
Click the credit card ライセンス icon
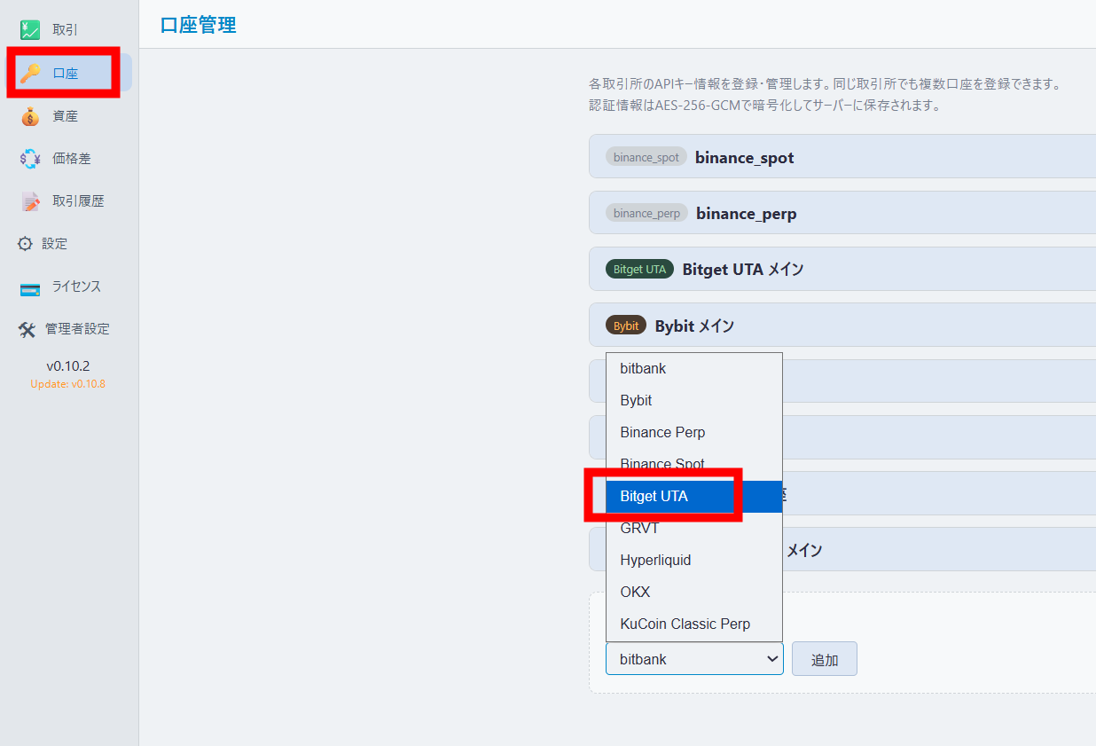point(30,287)
